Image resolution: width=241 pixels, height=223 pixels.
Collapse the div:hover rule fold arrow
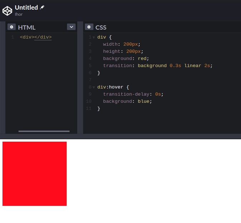pyautogui.click(x=94, y=87)
